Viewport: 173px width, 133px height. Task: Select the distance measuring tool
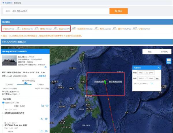[x=150, y=52]
